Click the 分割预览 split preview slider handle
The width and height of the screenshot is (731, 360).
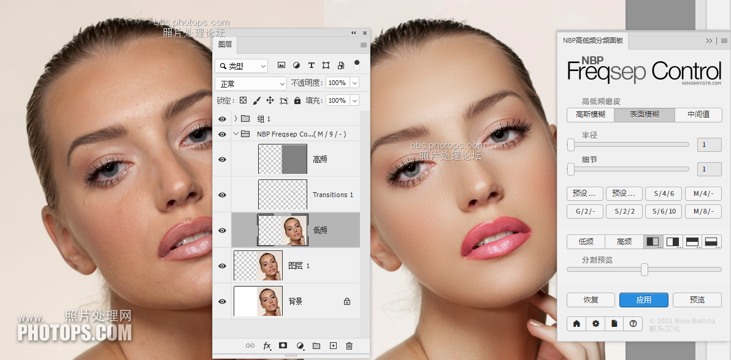[x=645, y=269]
